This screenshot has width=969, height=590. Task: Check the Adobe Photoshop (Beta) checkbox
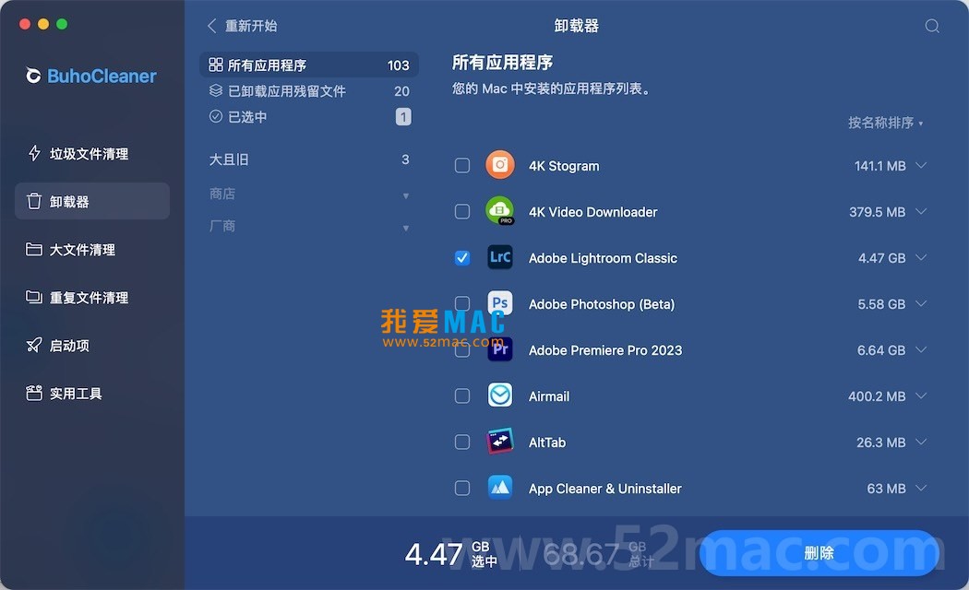point(462,303)
